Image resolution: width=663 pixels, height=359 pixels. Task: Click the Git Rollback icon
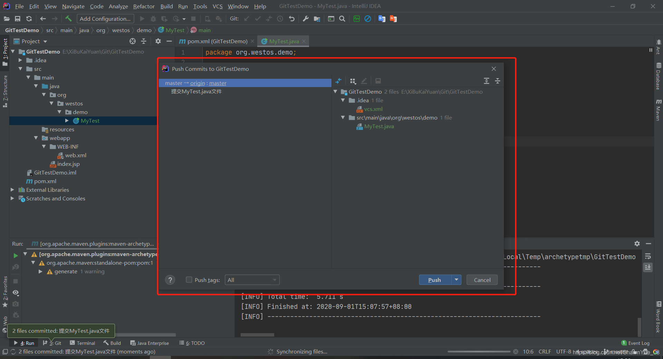click(x=292, y=19)
